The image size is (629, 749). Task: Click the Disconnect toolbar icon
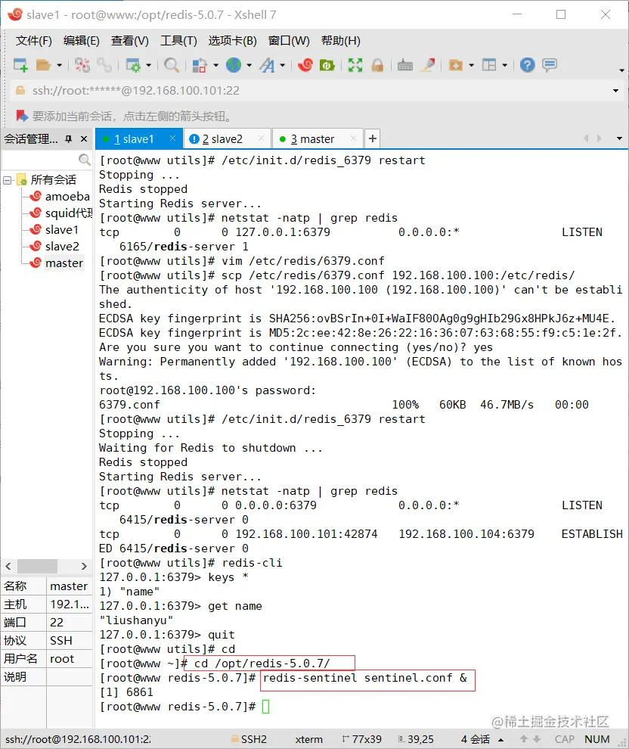82,65
